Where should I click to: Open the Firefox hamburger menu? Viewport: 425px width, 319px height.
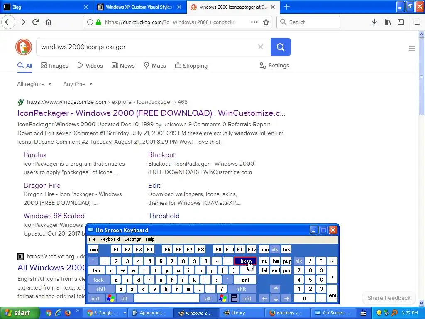coord(417,22)
